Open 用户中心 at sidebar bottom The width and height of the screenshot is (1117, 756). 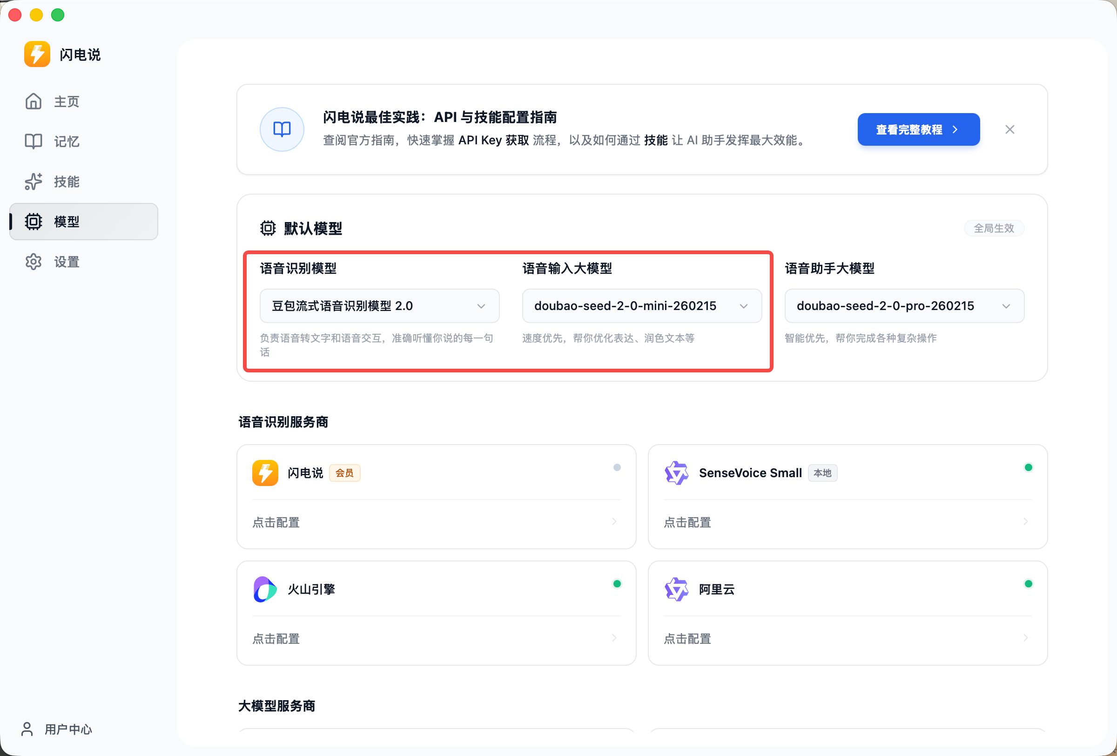pos(57,729)
